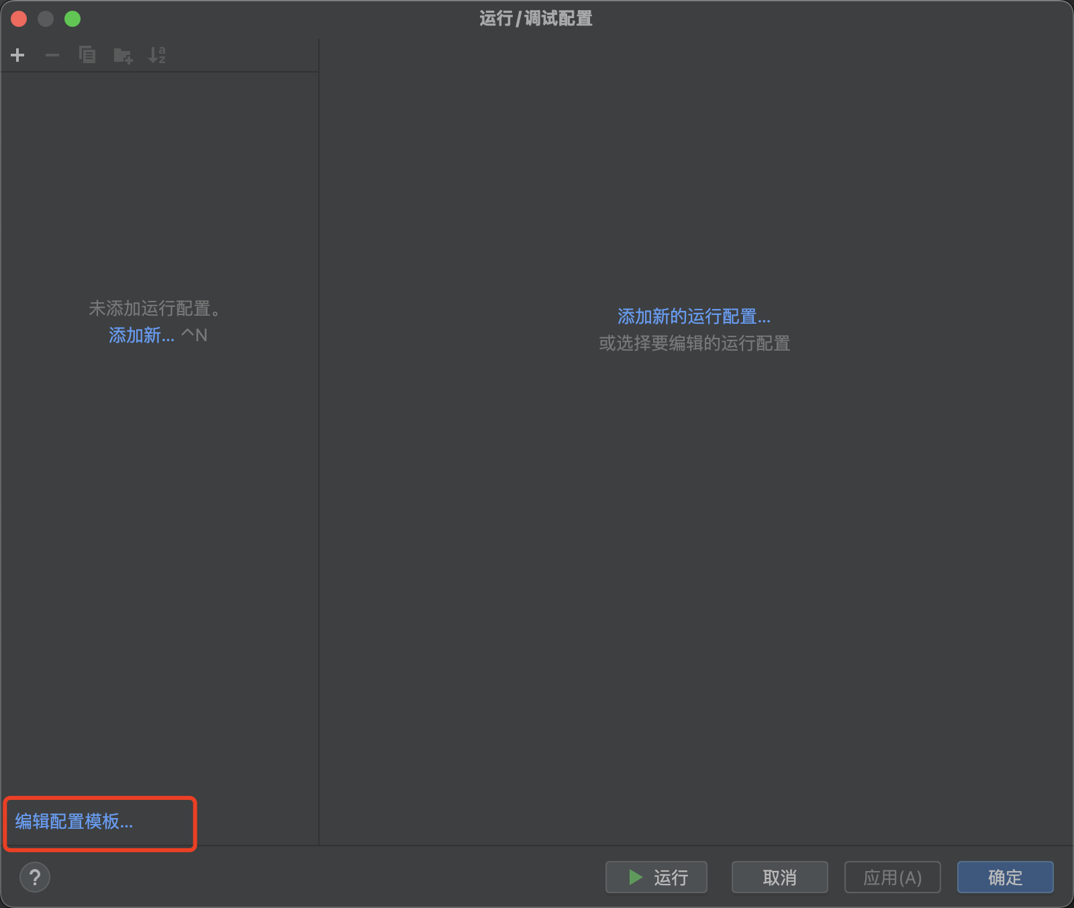This screenshot has height=908, width=1074.
Task: Click the 运行/调试配置 title bar
Action: 536,19
